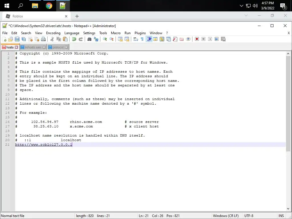Click Windows (CR LF) in status bar

(x=226, y=216)
